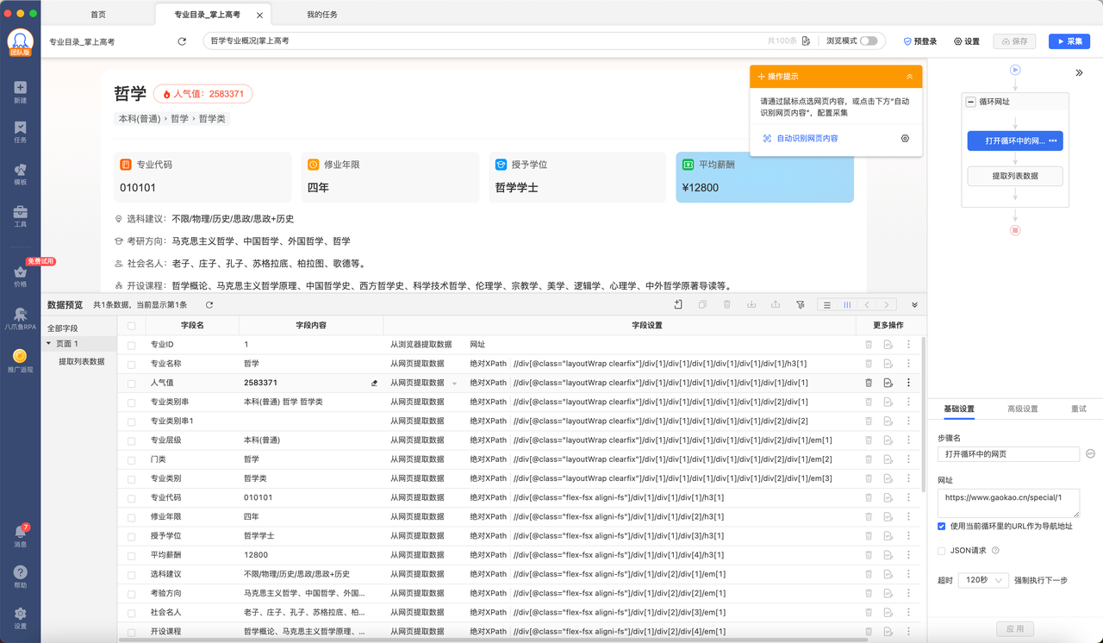Click the 步骤名 input field

[x=1008, y=453]
